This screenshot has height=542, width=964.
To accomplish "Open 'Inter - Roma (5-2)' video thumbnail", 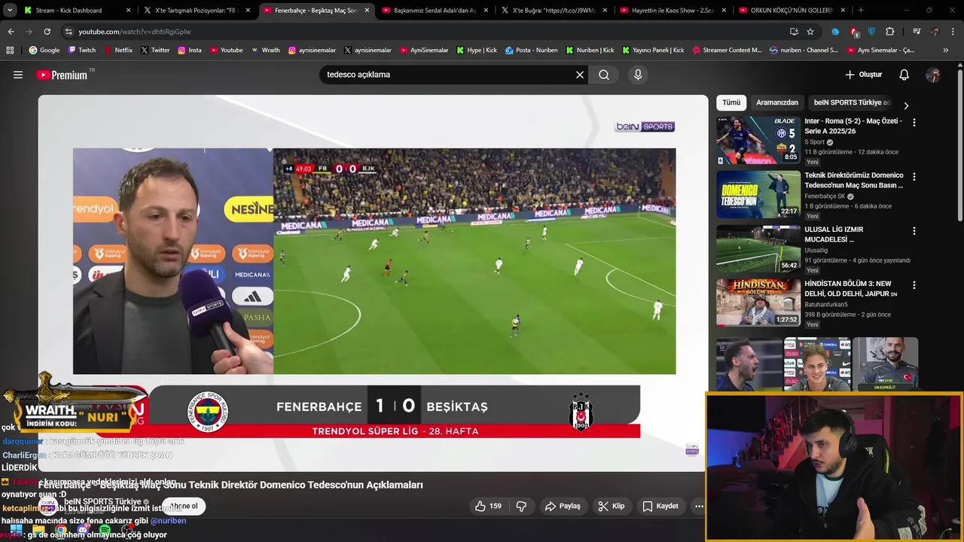I will tap(758, 140).
